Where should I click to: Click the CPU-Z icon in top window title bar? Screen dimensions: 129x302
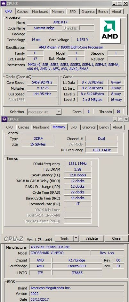[x=4, y=3]
